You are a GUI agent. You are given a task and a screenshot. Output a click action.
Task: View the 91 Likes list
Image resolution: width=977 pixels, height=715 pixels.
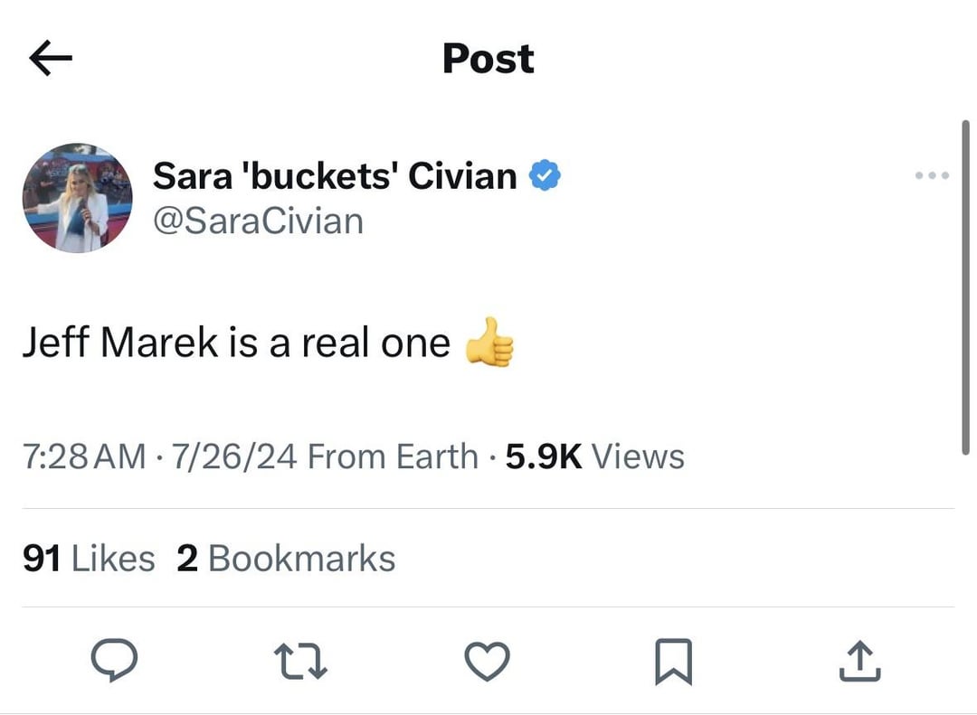click(89, 558)
